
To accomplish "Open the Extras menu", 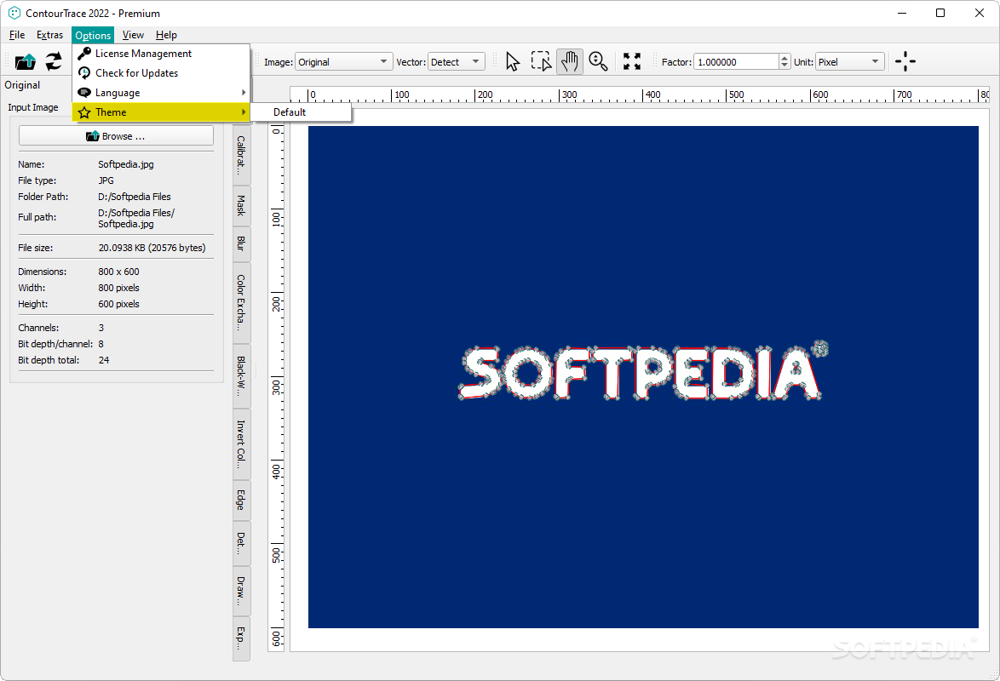I will pyautogui.click(x=49, y=35).
